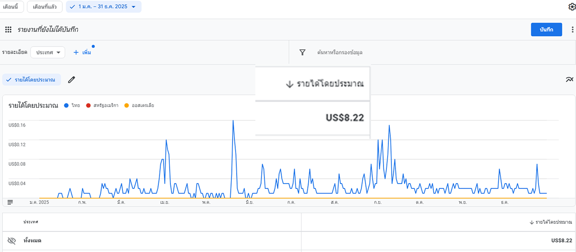Open the ประเทศ breakdown dropdown

(48, 52)
